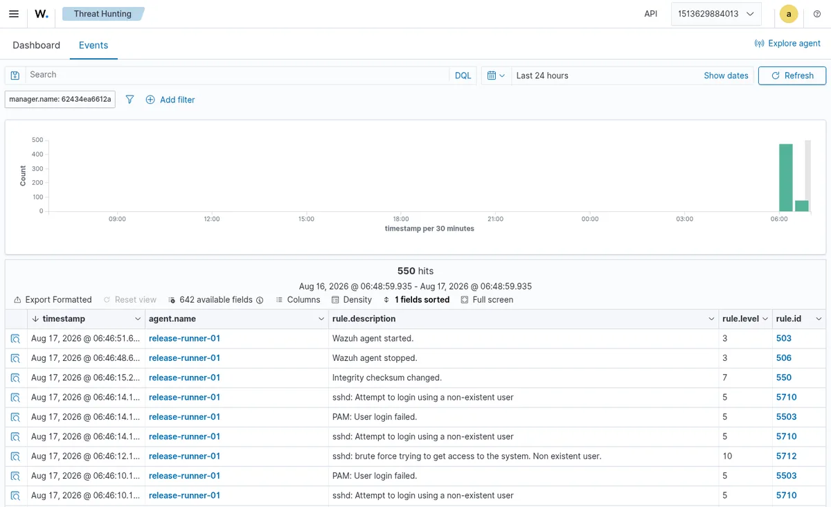This screenshot has width=831, height=507.
Task: Inspect the 'Wazuh agent started.' row document
Action: click(15, 339)
